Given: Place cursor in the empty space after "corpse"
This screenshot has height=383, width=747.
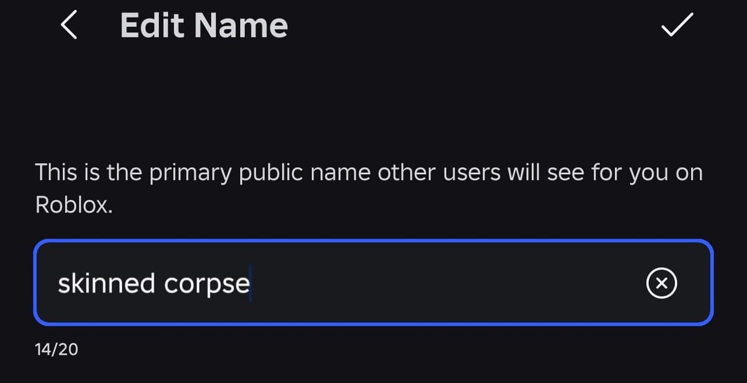Looking at the screenshot, I should point(443,283).
